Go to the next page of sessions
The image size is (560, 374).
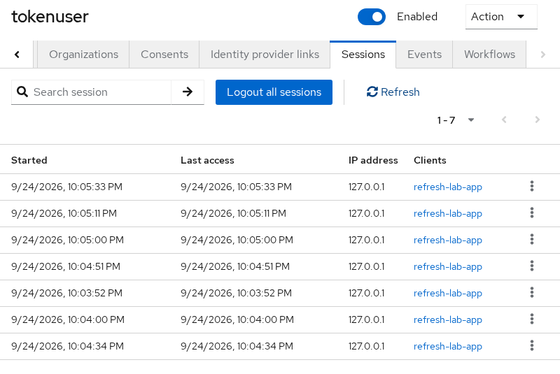pos(537,120)
